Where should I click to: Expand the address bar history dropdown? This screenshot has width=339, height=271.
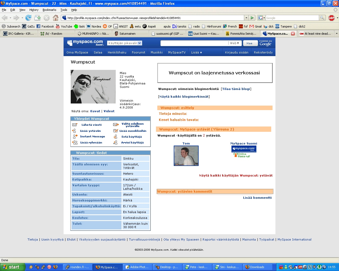coord(246,18)
